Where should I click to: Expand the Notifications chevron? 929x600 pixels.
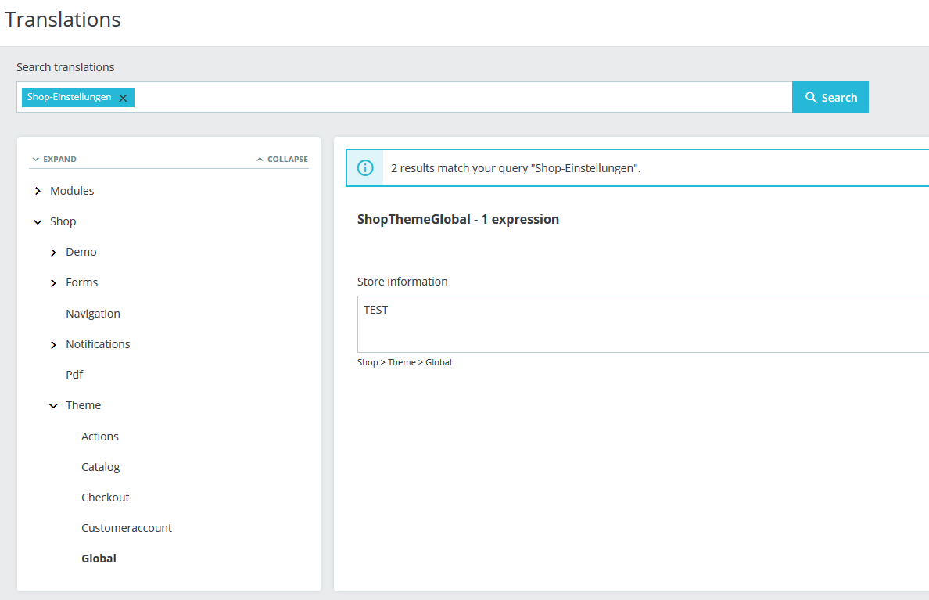pyautogui.click(x=53, y=344)
